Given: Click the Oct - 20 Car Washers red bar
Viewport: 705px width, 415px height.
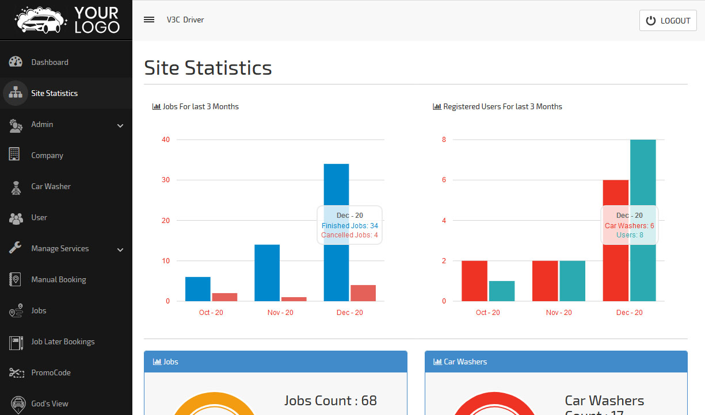Looking at the screenshot, I should [x=475, y=281].
